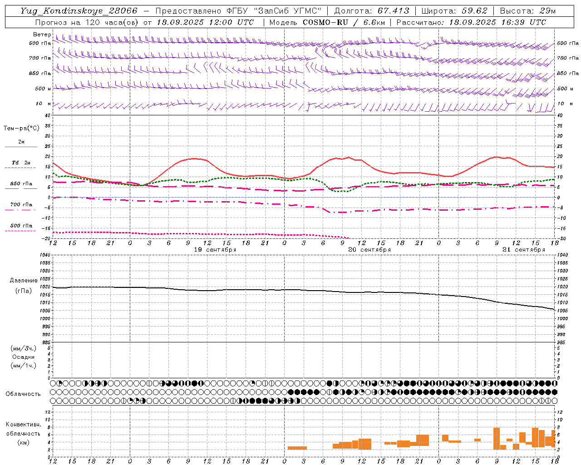Select the 10 м wind level label on the left
This screenshot has height=465, width=581.
(x=44, y=104)
